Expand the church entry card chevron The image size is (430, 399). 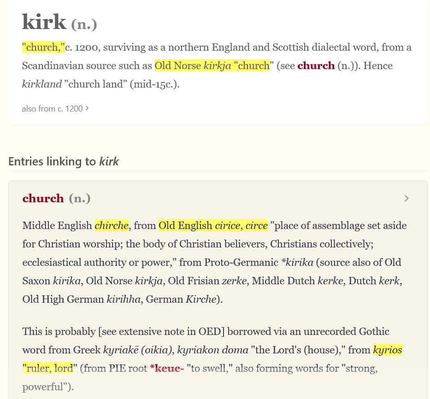(x=406, y=199)
